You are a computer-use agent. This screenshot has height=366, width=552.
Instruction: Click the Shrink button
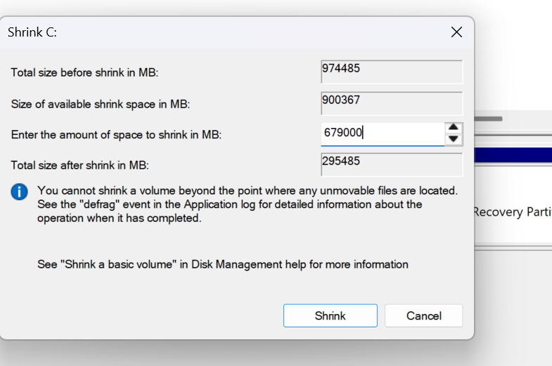tap(330, 315)
